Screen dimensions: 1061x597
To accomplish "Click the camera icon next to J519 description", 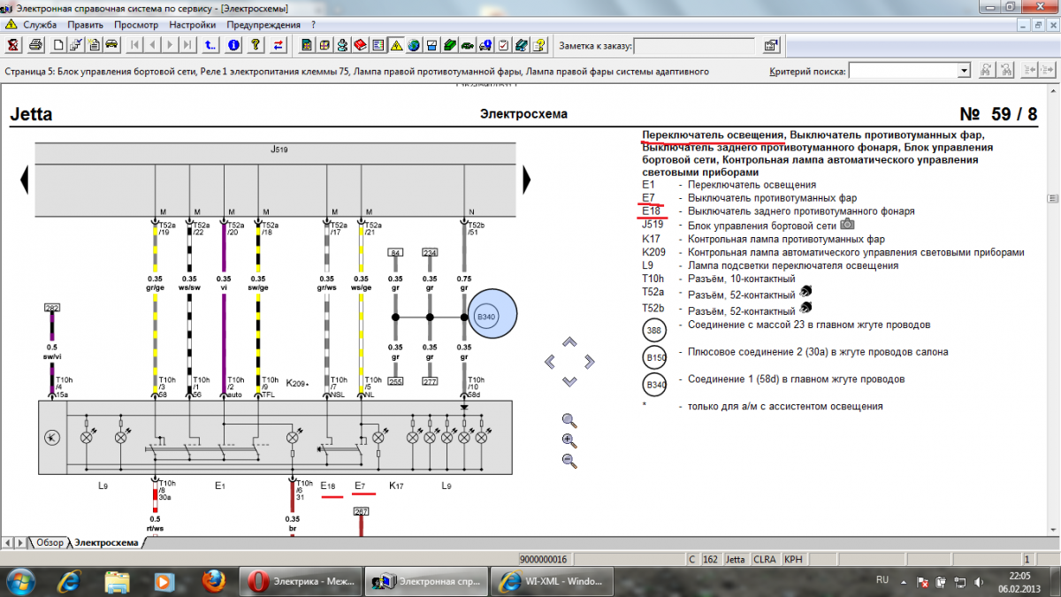I will point(847,225).
